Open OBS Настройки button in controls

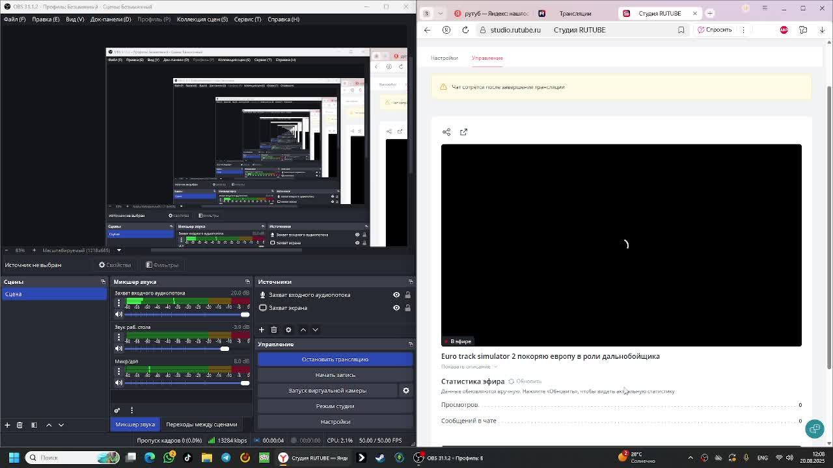coord(335,422)
